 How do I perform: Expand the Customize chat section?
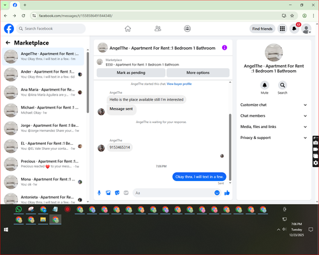point(274,105)
